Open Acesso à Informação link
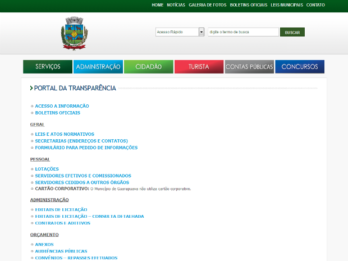Viewport: 348px width, 261px height. coord(62,106)
